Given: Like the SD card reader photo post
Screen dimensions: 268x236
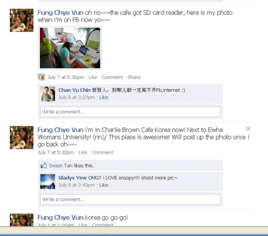Looking at the screenshot, I should (92, 77).
